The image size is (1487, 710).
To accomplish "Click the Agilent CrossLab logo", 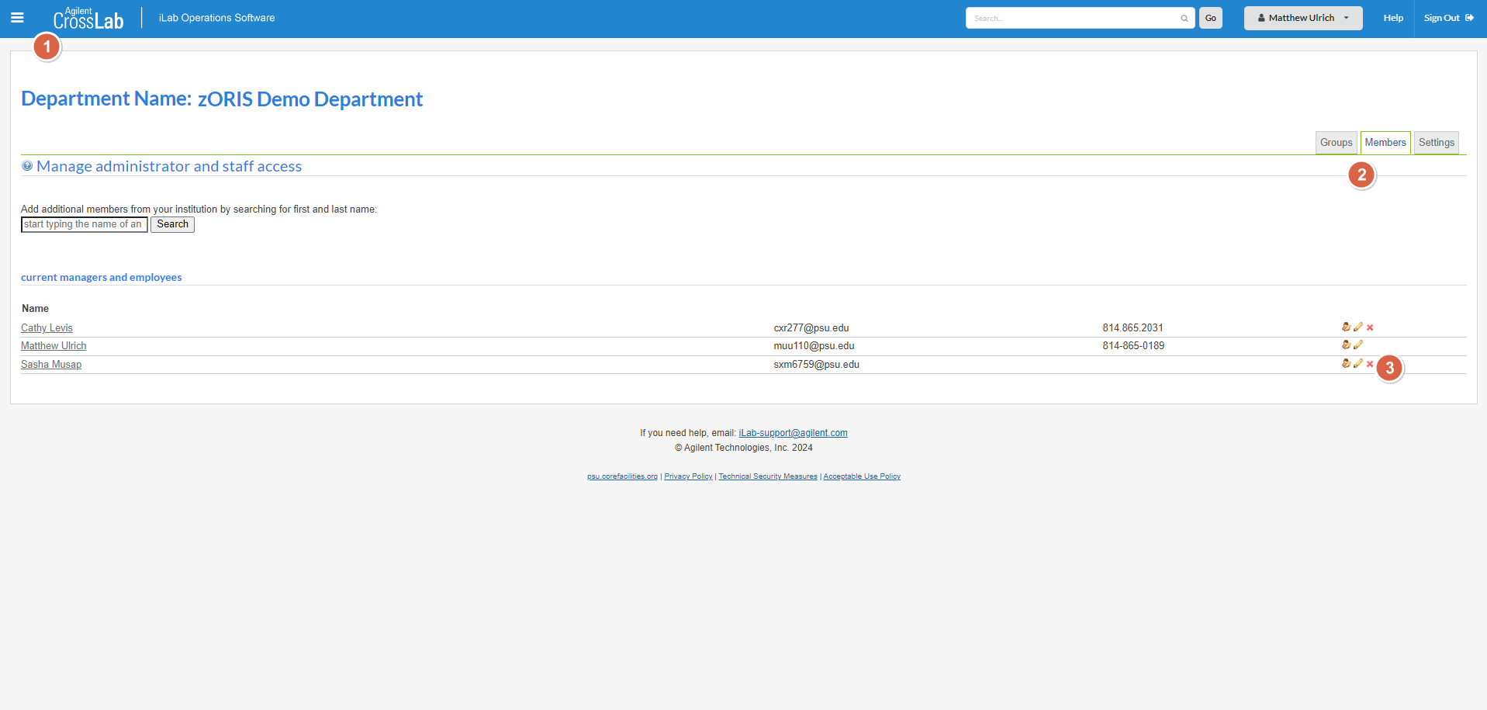I will point(88,18).
